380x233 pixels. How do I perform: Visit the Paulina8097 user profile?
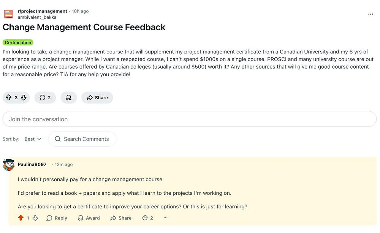32,164
